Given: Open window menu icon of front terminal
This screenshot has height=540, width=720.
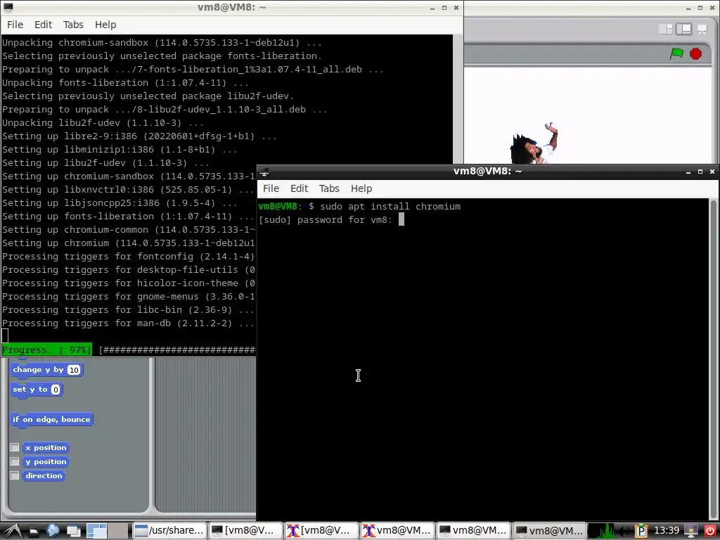Looking at the screenshot, I should tap(264, 172).
